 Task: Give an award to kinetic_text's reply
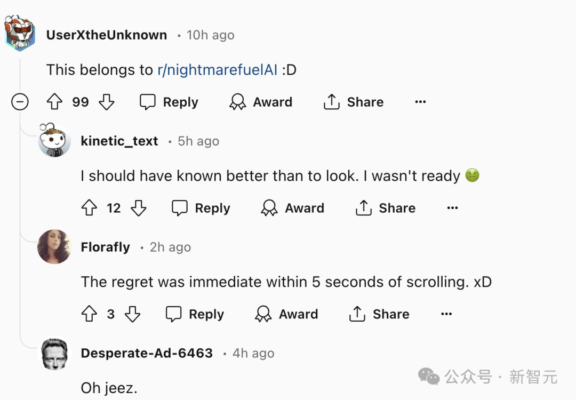click(x=293, y=208)
